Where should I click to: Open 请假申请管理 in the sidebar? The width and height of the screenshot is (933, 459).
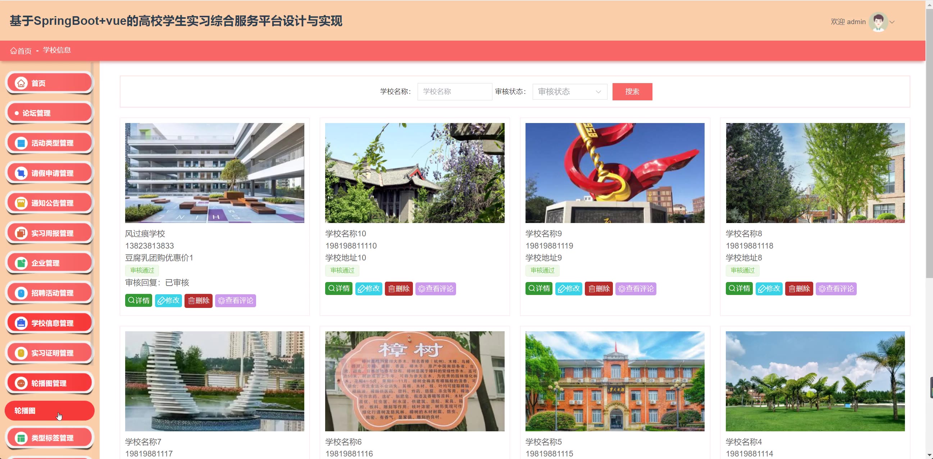49,173
